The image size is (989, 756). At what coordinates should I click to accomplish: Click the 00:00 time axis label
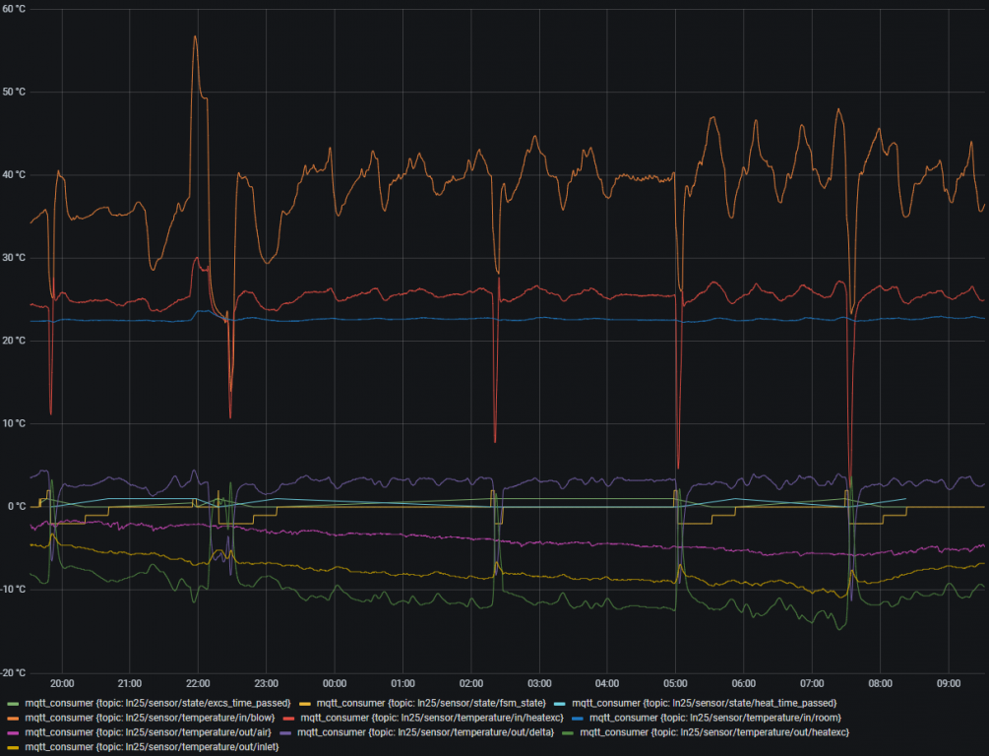pos(335,682)
